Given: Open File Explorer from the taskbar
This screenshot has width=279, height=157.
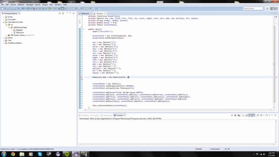Looking at the screenshot, I should (22, 154).
